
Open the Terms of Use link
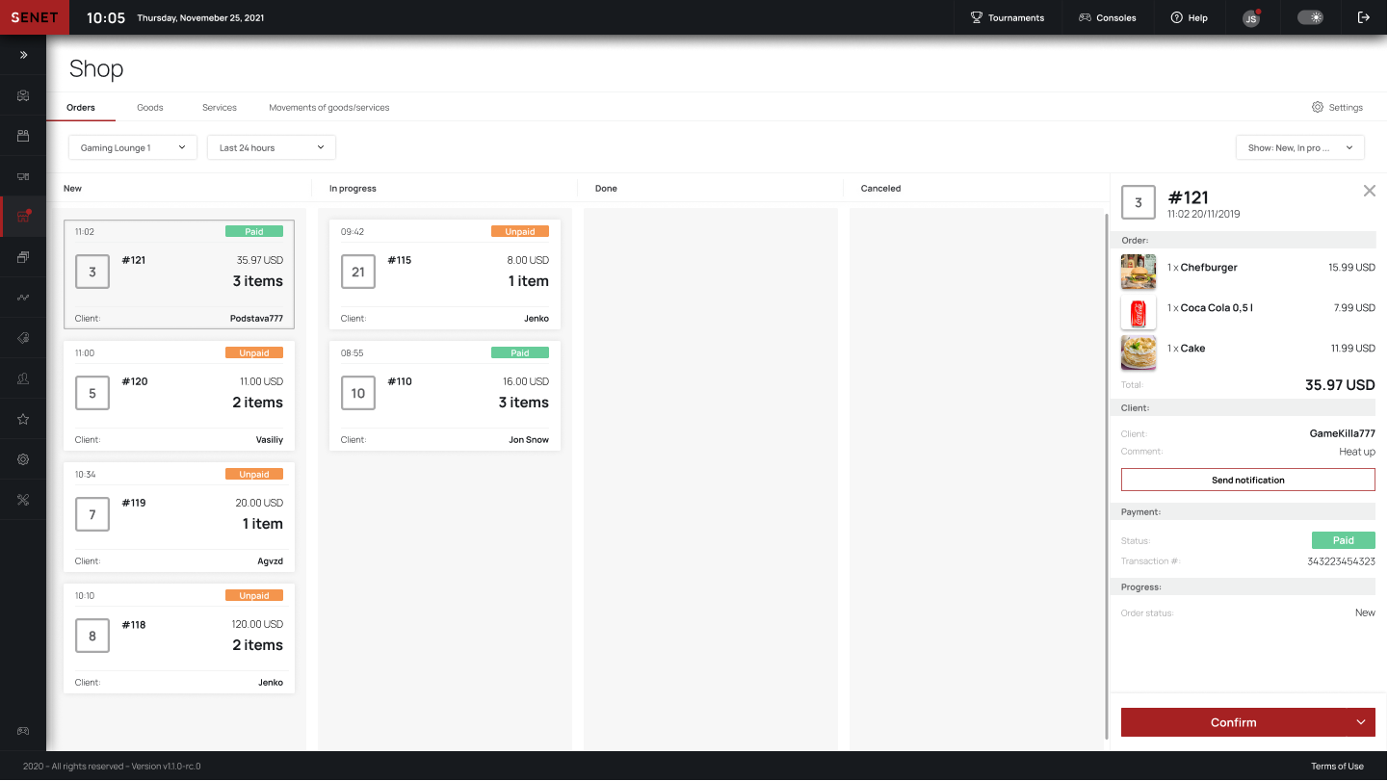1337,767
